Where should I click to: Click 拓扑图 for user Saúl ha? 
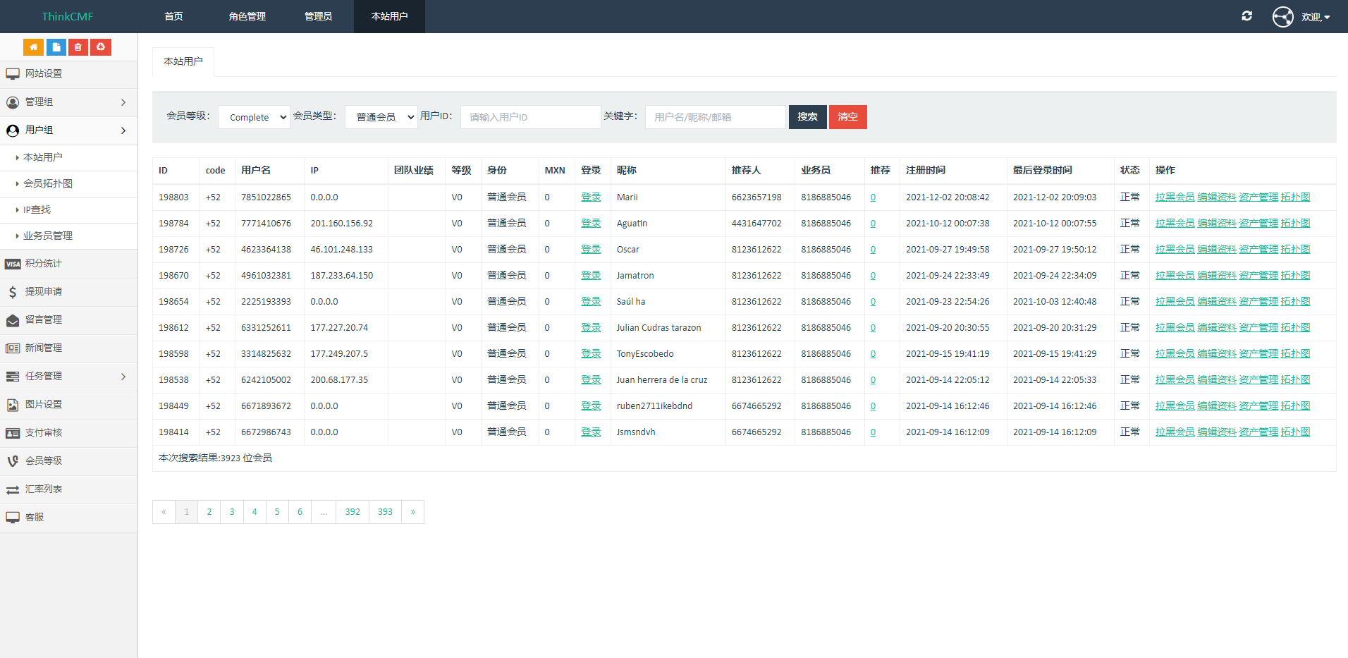pos(1295,302)
